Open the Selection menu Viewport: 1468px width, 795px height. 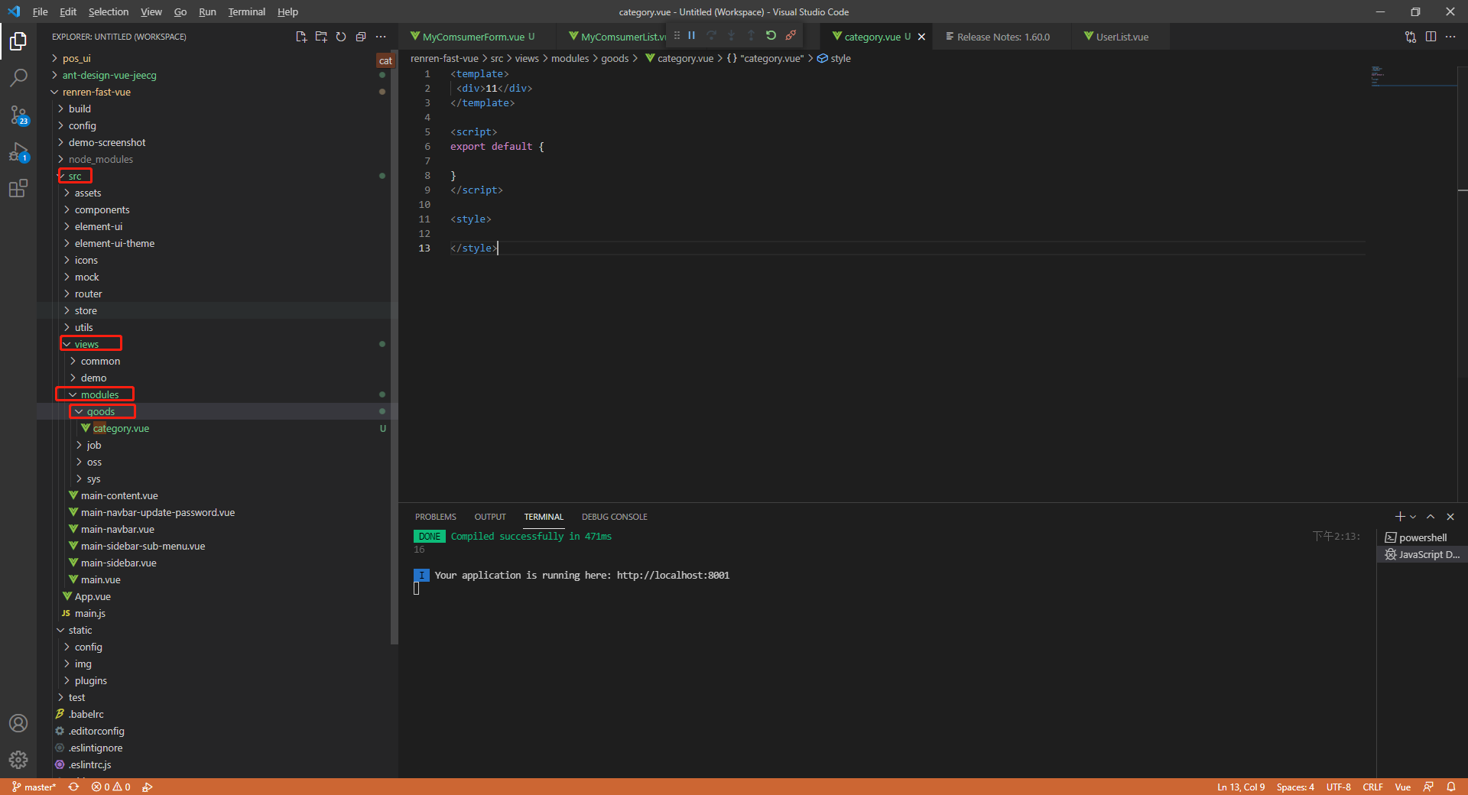(x=109, y=11)
